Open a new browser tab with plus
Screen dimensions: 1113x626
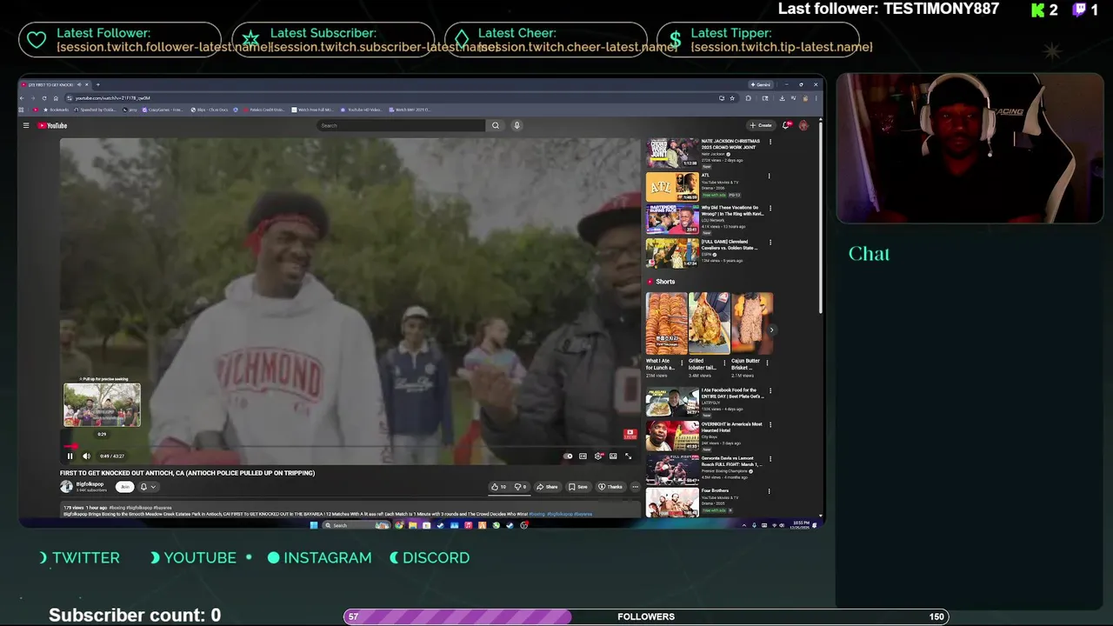click(97, 84)
